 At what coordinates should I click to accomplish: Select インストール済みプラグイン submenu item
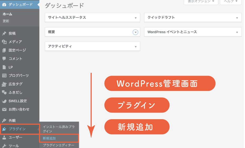58,129
